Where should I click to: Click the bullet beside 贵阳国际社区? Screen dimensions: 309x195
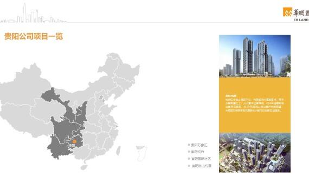click(x=189, y=159)
